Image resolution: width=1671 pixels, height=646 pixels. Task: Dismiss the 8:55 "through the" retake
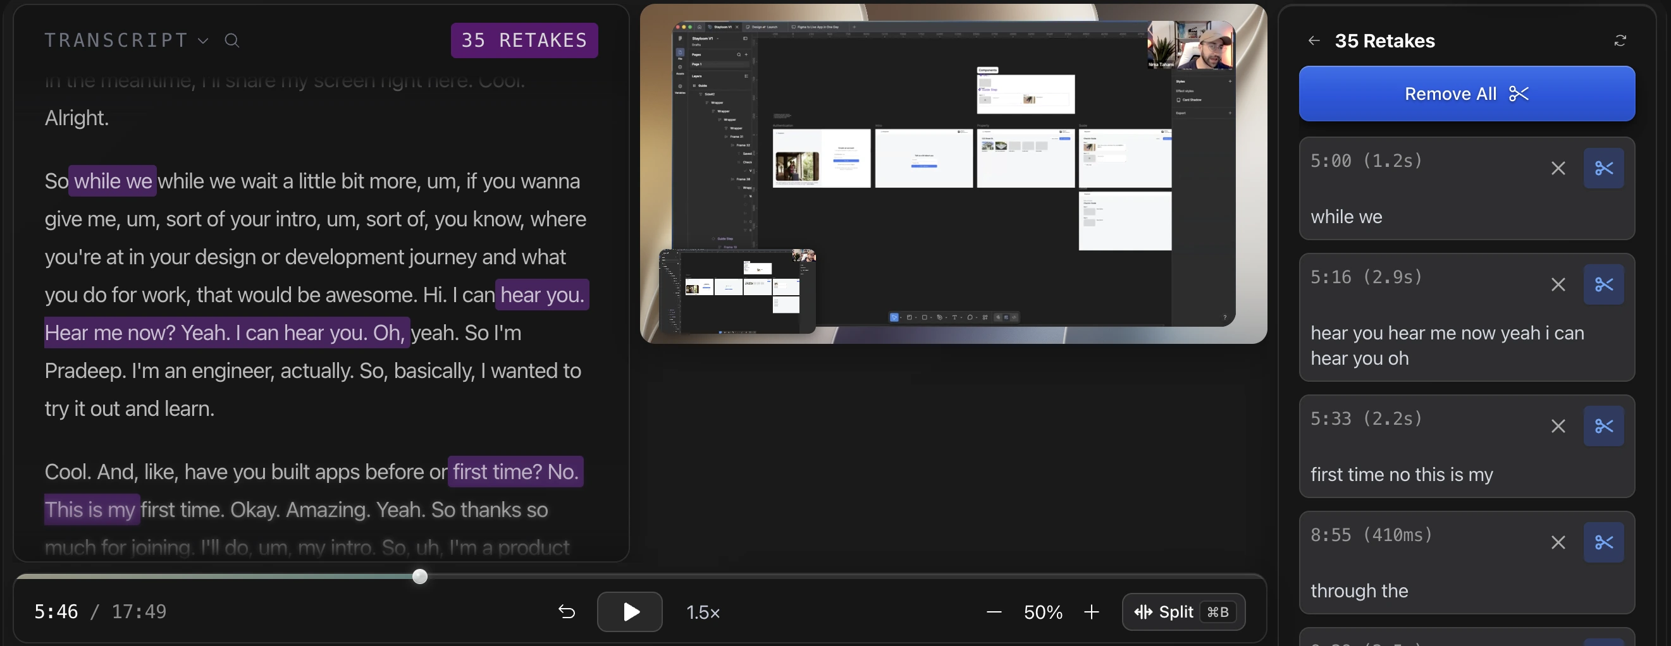coord(1558,542)
